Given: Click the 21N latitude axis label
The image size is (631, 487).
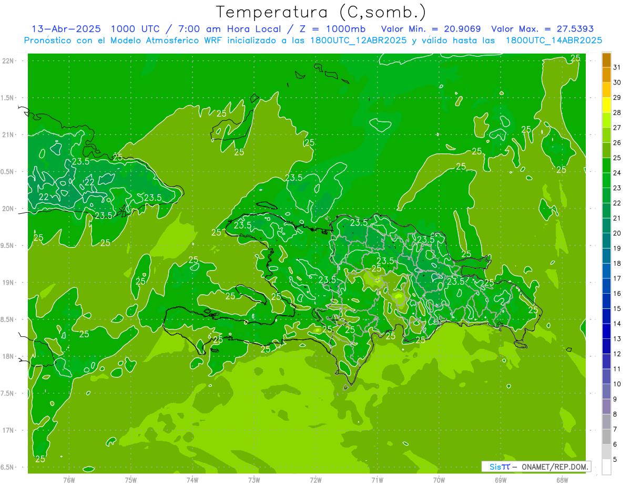Looking at the screenshot, I should 8,135.
